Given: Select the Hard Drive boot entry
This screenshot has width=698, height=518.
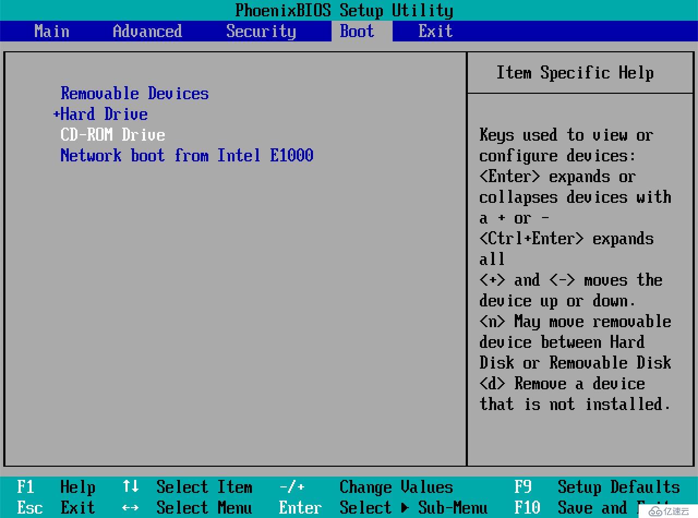Looking at the screenshot, I should click(104, 114).
